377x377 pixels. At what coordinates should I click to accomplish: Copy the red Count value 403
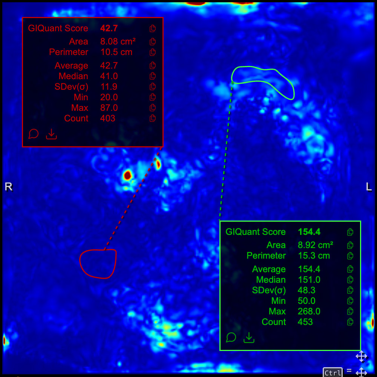point(153,118)
